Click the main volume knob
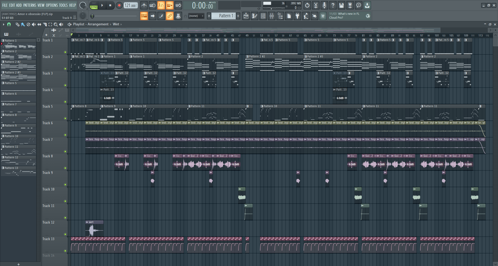 pyautogui.click(x=83, y=5)
